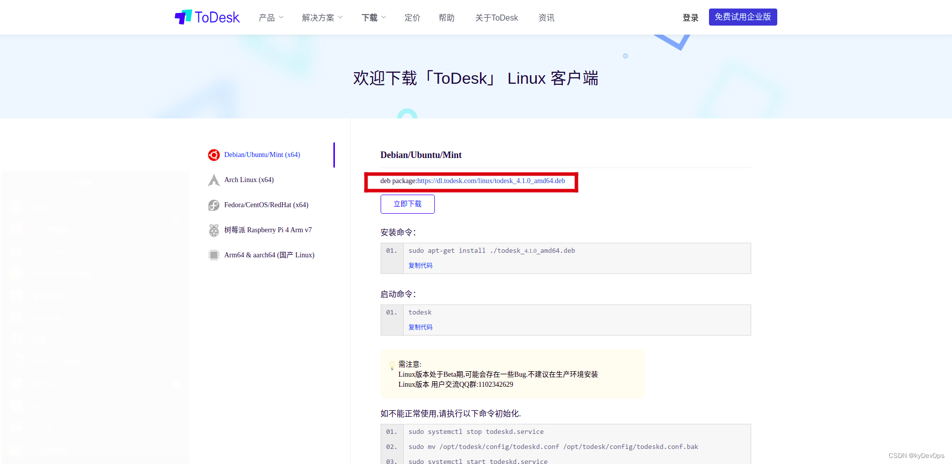Select the Debian/Ubuntu/Mint red Ubuntu icon
The image size is (952, 464).
click(214, 155)
